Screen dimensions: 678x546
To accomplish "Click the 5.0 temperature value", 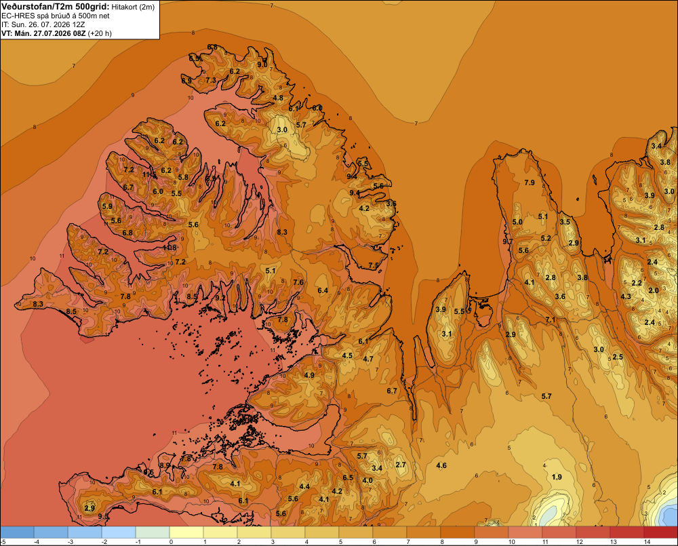I will pyautogui.click(x=517, y=222).
